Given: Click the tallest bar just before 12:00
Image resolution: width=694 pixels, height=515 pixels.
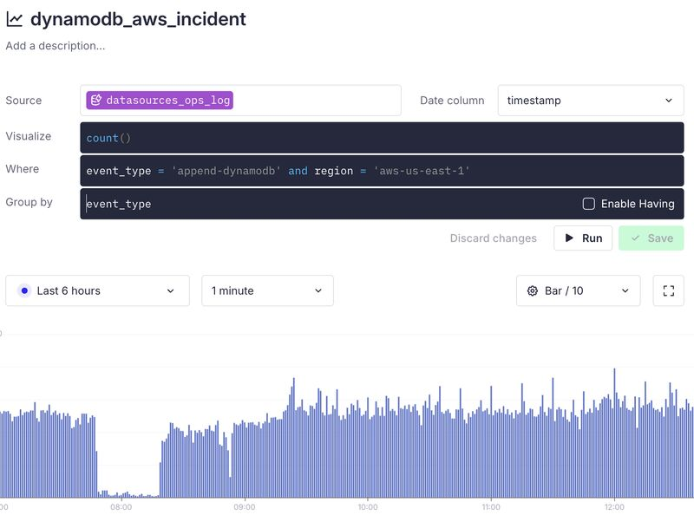Looking at the screenshot, I should click(614, 433).
